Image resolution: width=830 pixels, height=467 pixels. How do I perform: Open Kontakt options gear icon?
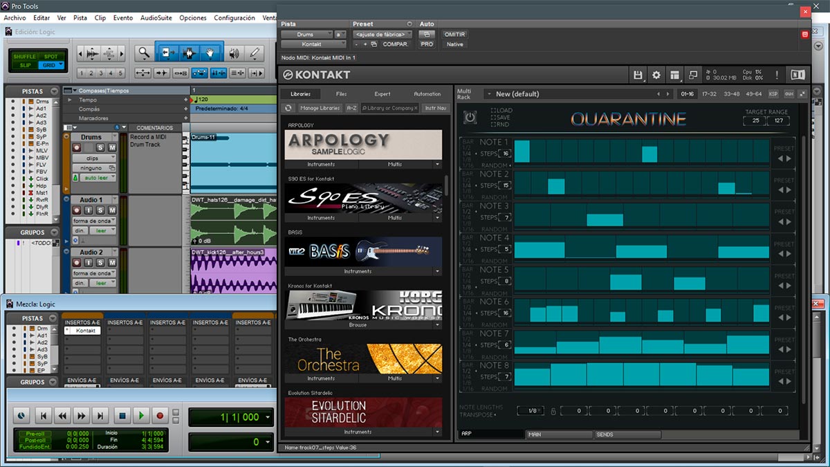[x=656, y=75]
